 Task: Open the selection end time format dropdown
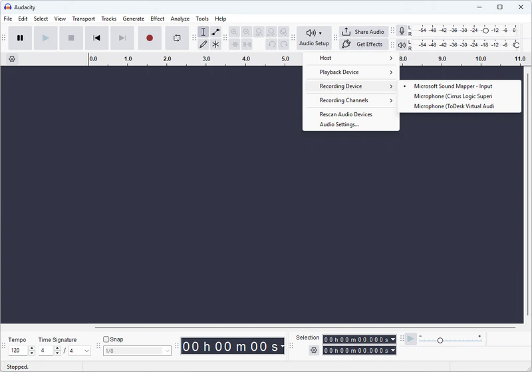coord(393,350)
